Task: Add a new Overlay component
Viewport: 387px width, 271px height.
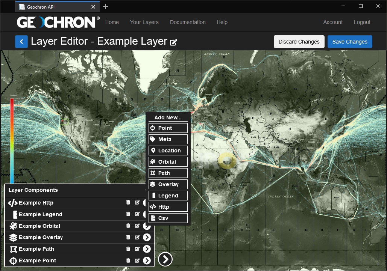Action: (x=168, y=184)
